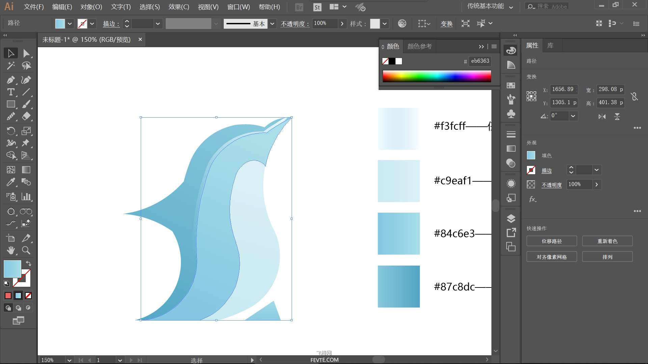648x364 pixels.
Task: Pick the Eyedropper tool
Action: 10,182
